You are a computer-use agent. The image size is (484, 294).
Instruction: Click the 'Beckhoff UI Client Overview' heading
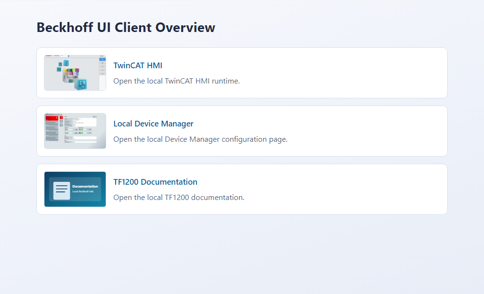pyautogui.click(x=126, y=27)
